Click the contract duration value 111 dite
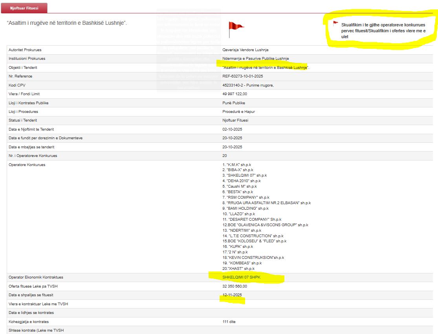This screenshot has height=334, width=438. click(229, 322)
